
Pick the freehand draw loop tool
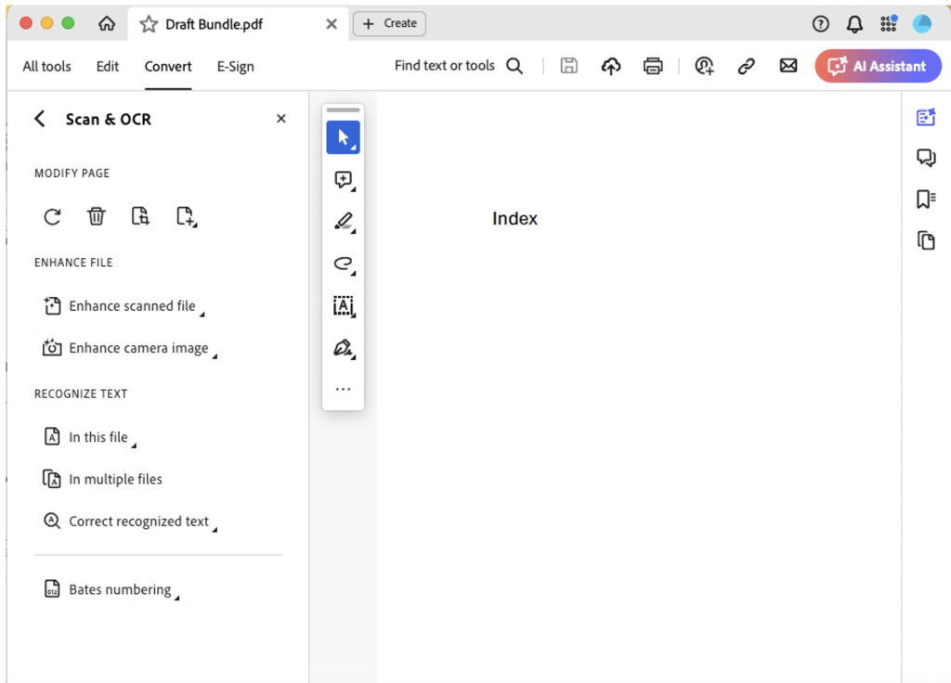[x=343, y=264]
